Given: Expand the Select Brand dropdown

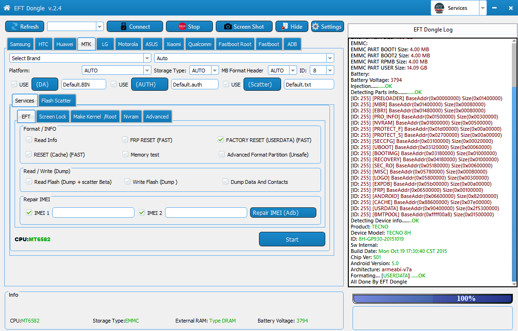Looking at the screenshot, I should point(147,58).
